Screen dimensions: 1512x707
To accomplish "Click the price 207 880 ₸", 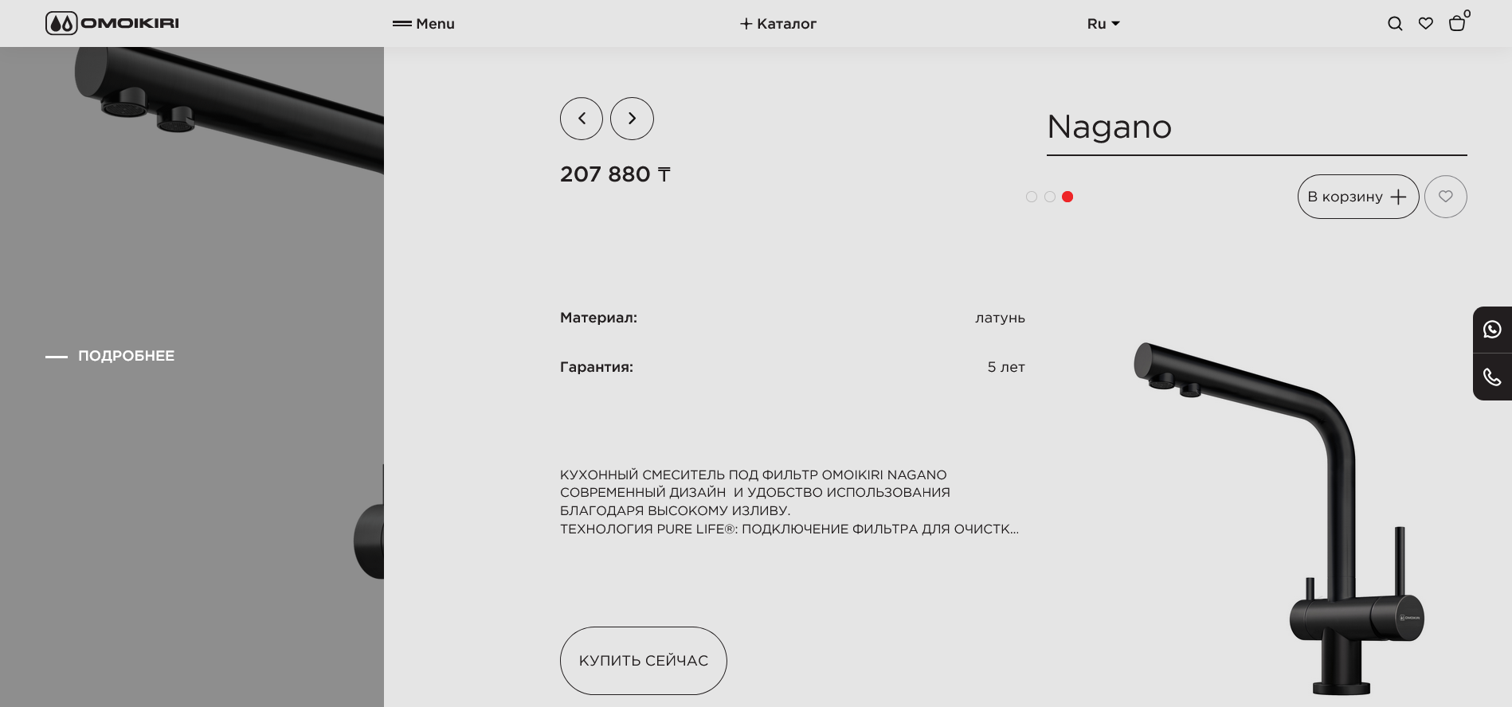I will point(615,174).
